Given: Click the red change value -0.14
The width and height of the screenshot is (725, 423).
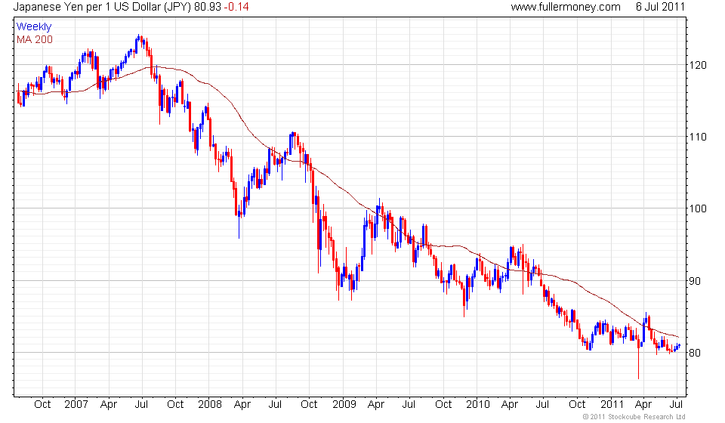Looking at the screenshot, I should 236,7.
